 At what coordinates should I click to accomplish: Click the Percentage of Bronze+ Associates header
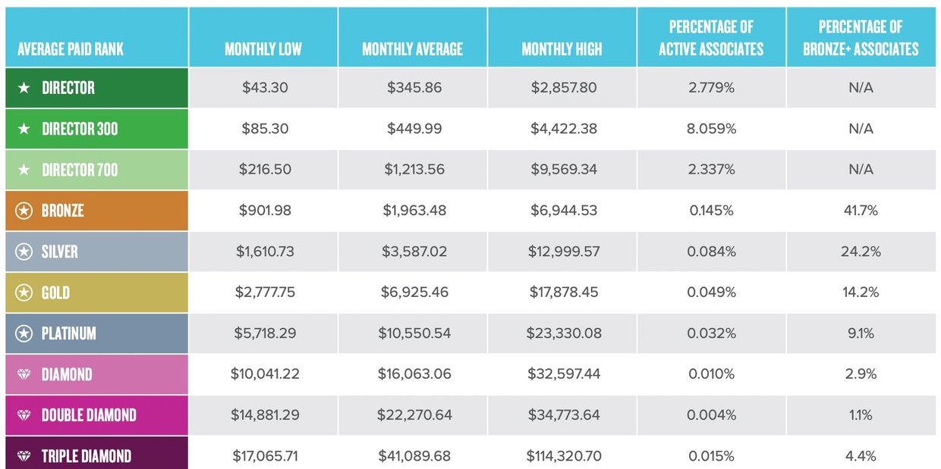pos(861,39)
